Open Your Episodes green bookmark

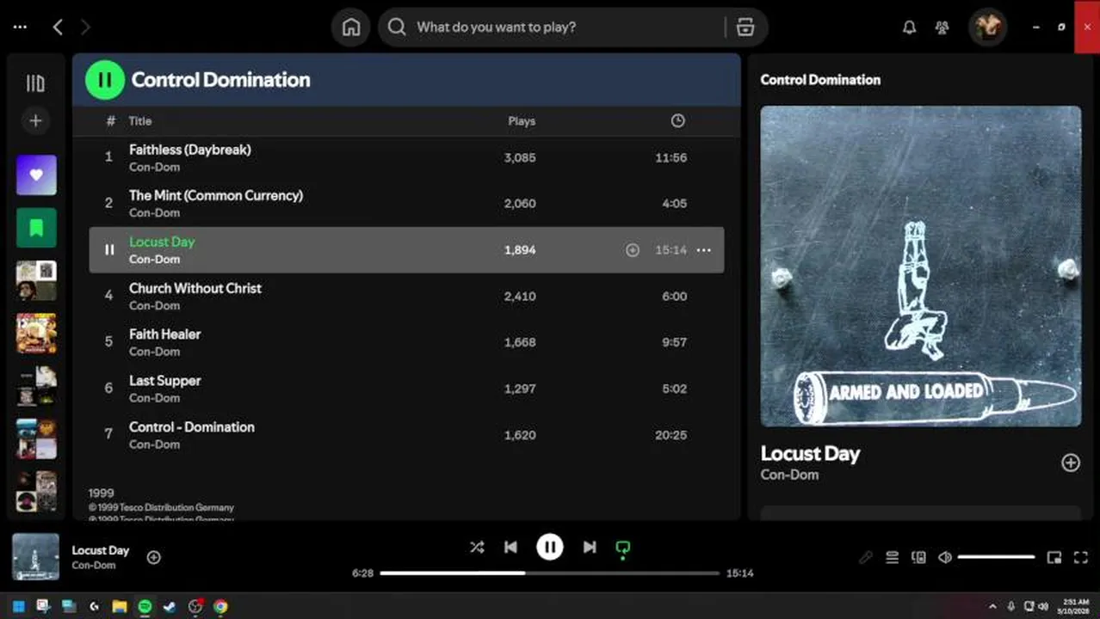click(x=36, y=228)
